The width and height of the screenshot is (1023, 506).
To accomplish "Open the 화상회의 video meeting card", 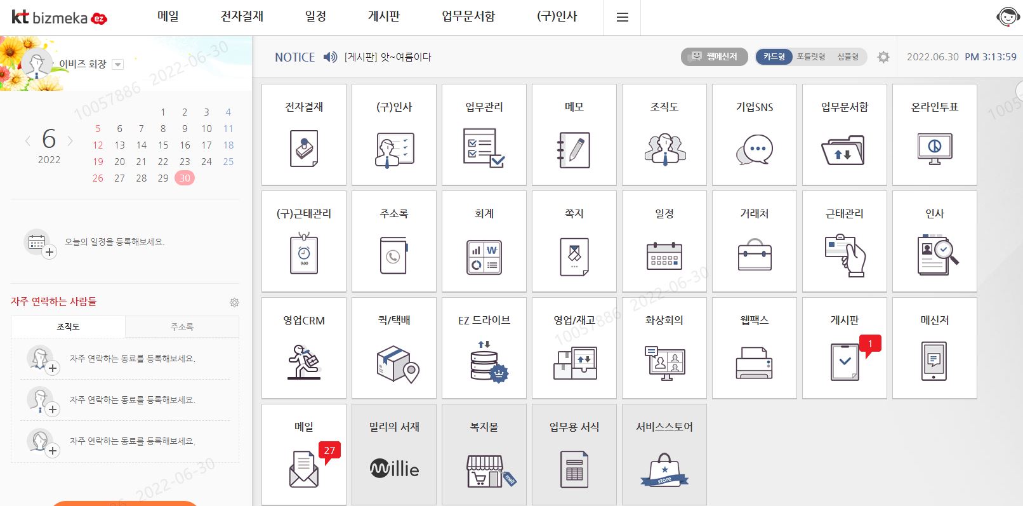I will coord(664,361).
